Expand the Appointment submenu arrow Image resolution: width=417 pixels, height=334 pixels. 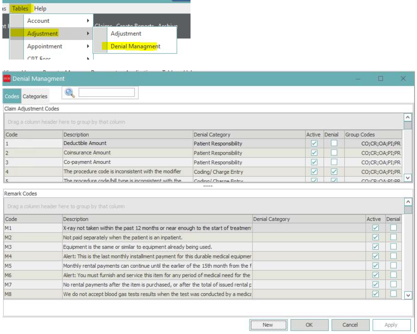pyautogui.click(x=87, y=46)
